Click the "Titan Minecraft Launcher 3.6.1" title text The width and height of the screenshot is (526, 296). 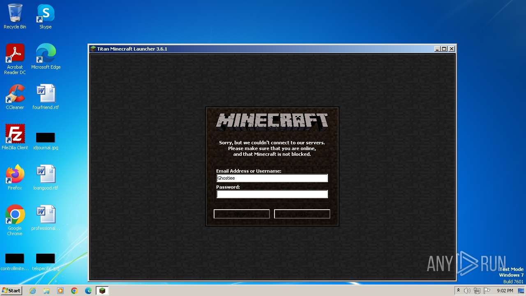click(132, 49)
